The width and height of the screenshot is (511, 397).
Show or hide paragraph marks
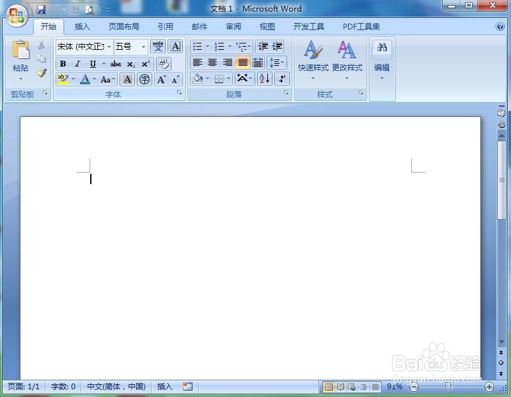(x=282, y=79)
